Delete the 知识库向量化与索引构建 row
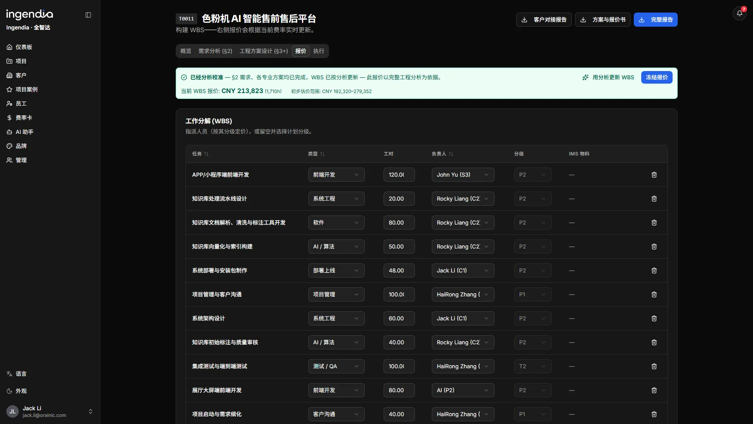The width and height of the screenshot is (753, 424). pos(654,247)
